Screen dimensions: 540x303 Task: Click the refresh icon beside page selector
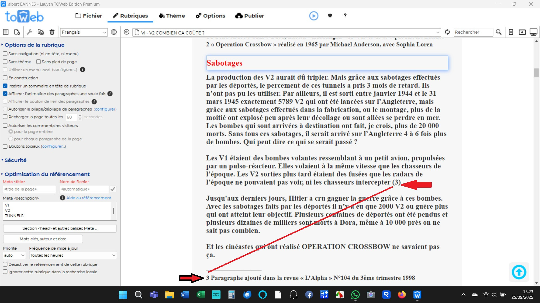tap(447, 32)
